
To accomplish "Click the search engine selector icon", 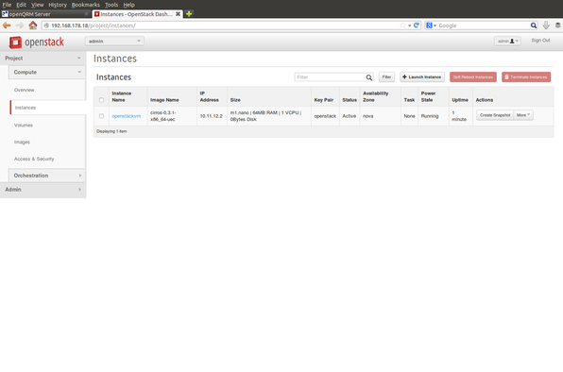I will coord(431,25).
